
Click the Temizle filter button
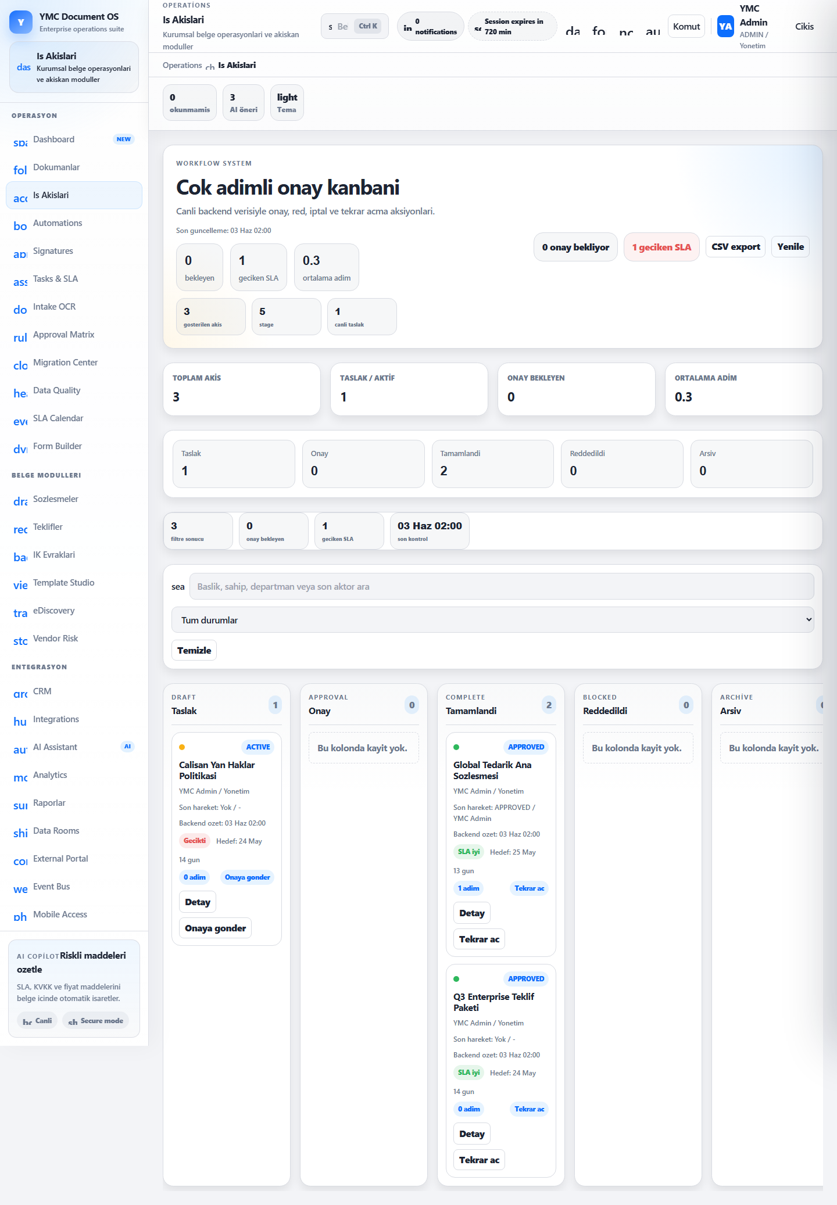point(194,650)
